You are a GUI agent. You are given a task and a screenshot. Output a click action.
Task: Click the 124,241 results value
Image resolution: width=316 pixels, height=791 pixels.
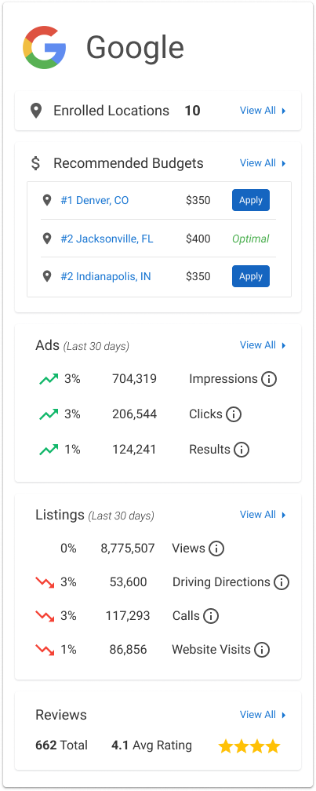coord(134,450)
